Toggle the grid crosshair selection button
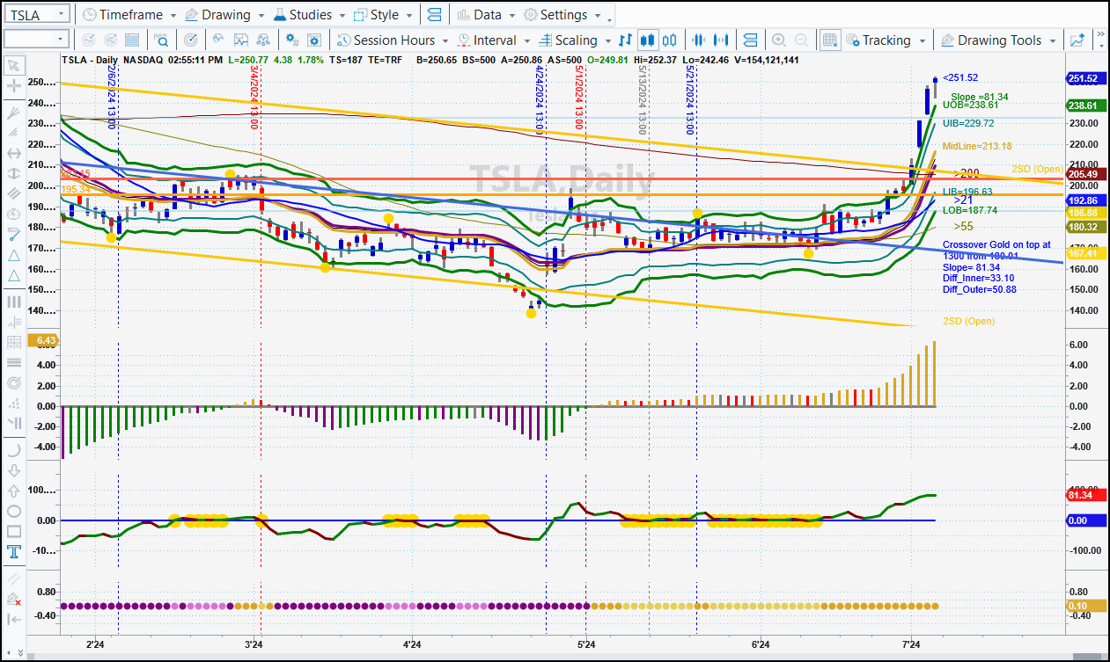1110x662 pixels. click(829, 40)
